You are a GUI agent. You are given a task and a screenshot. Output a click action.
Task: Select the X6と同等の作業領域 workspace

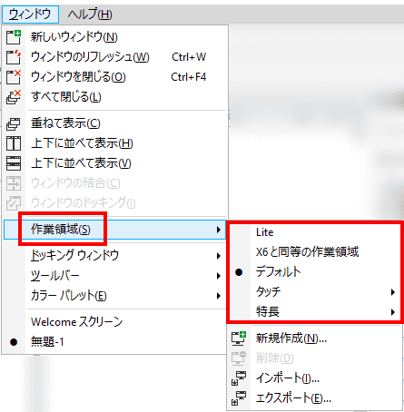click(315, 252)
